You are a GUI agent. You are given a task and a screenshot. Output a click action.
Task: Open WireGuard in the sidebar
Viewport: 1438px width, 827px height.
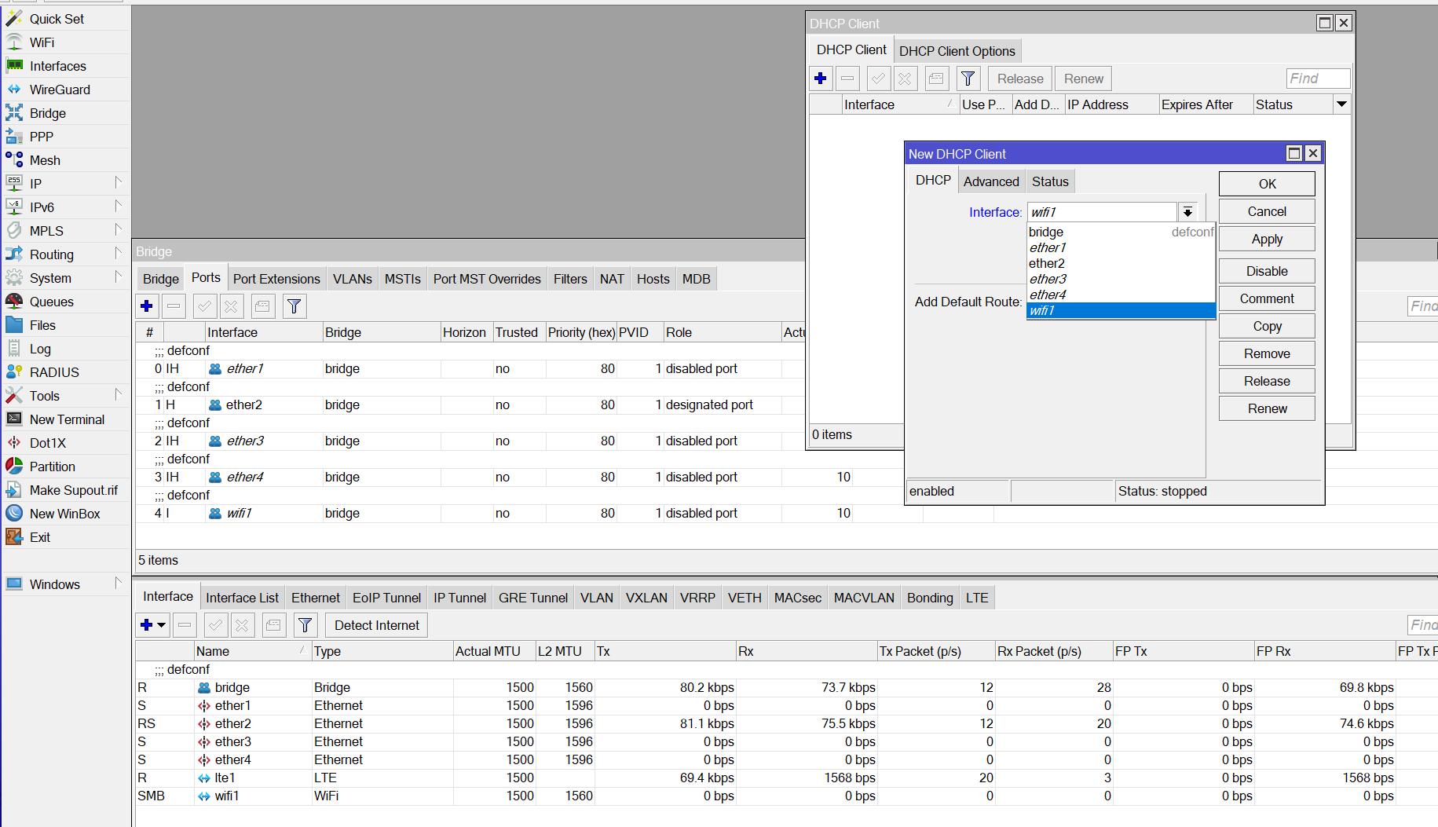click(60, 90)
